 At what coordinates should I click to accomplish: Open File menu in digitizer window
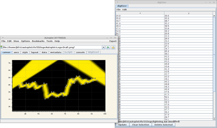[118, 10]
